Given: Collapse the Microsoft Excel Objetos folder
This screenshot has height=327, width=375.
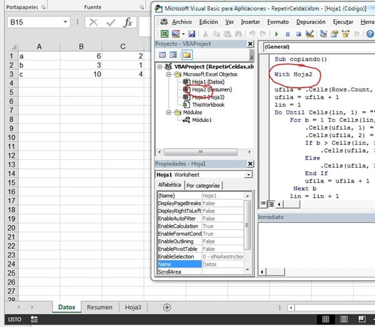Looking at the screenshot, I should pyautogui.click(x=168, y=74).
